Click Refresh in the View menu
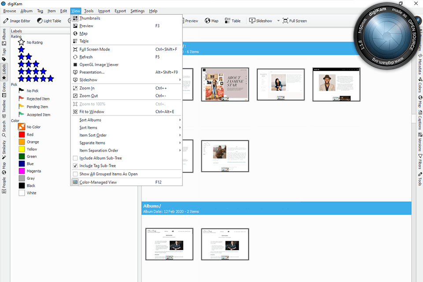This screenshot has height=282, width=423. [126, 57]
